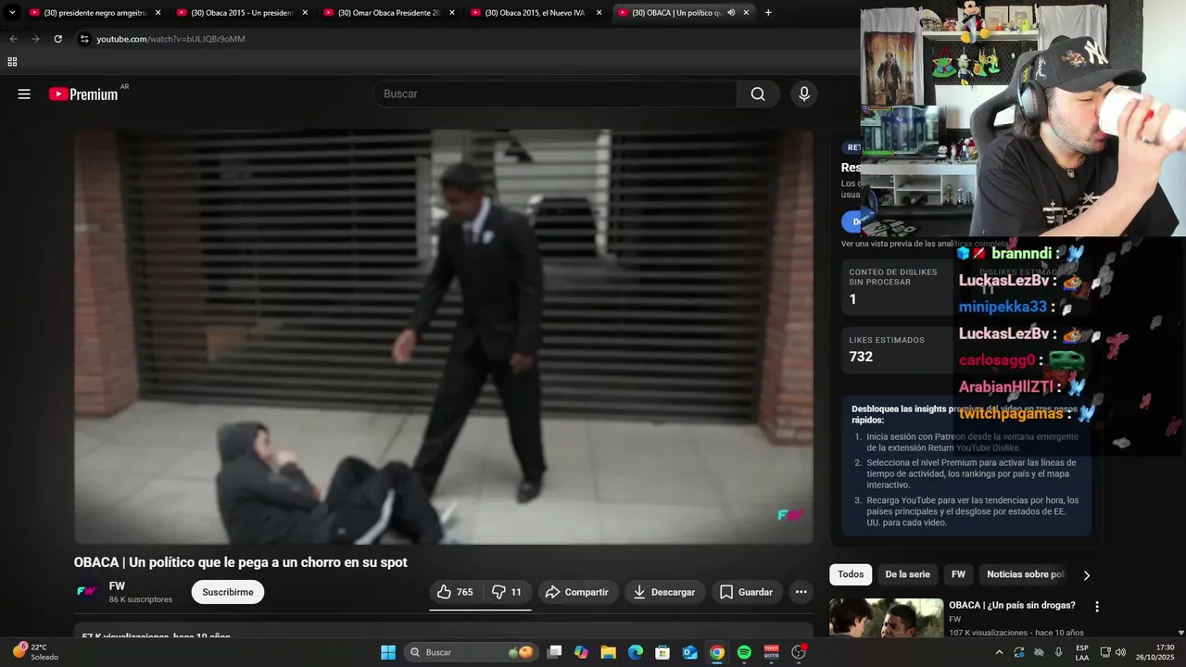Viewport: 1186px width, 667px height.
Task: Open system volume speaker icon
Action: 1120,652
